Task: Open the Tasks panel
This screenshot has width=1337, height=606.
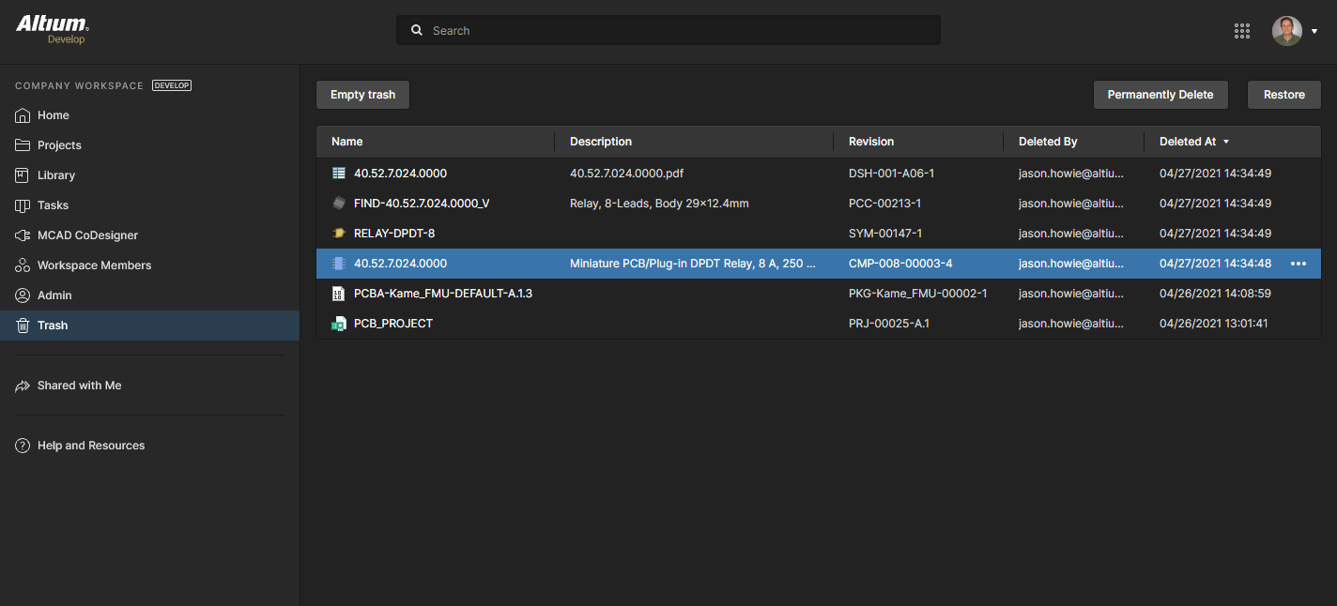Action: point(54,205)
